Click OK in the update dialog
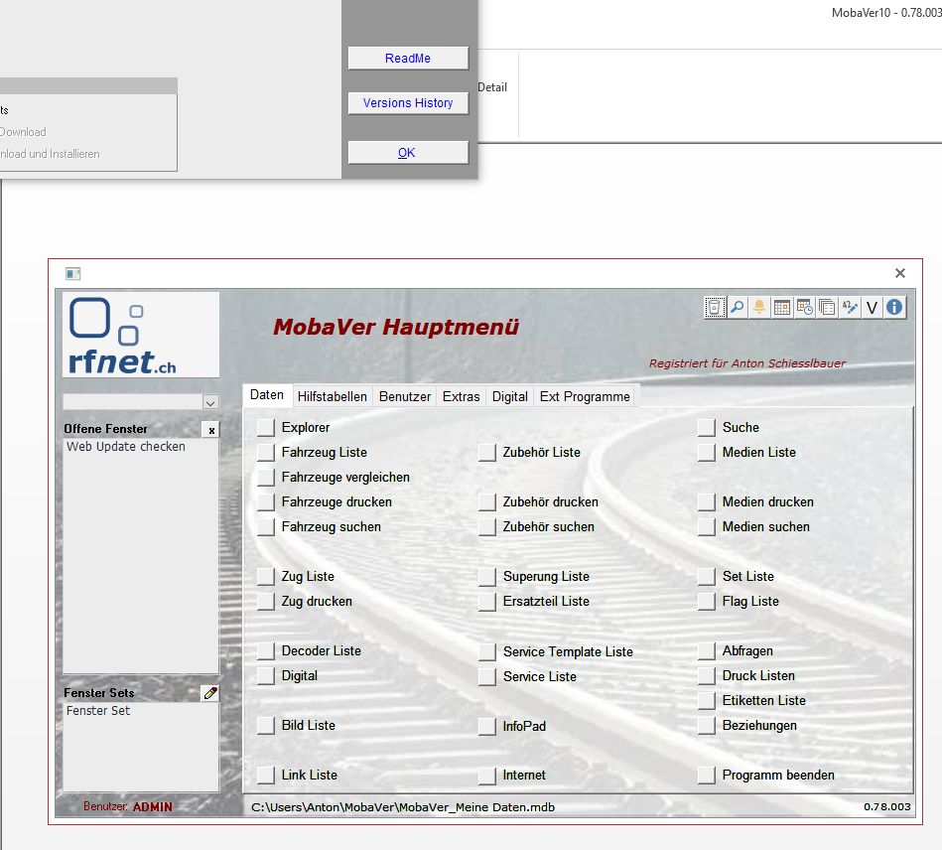Image resolution: width=942 pixels, height=850 pixels. (408, 153)
